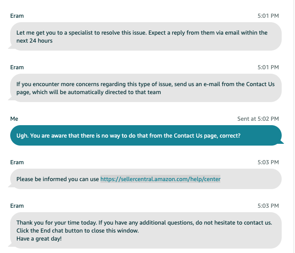Click the last 5:03 PM timestamp
This screenshot has height=253, width=295.
click(268, 206)
